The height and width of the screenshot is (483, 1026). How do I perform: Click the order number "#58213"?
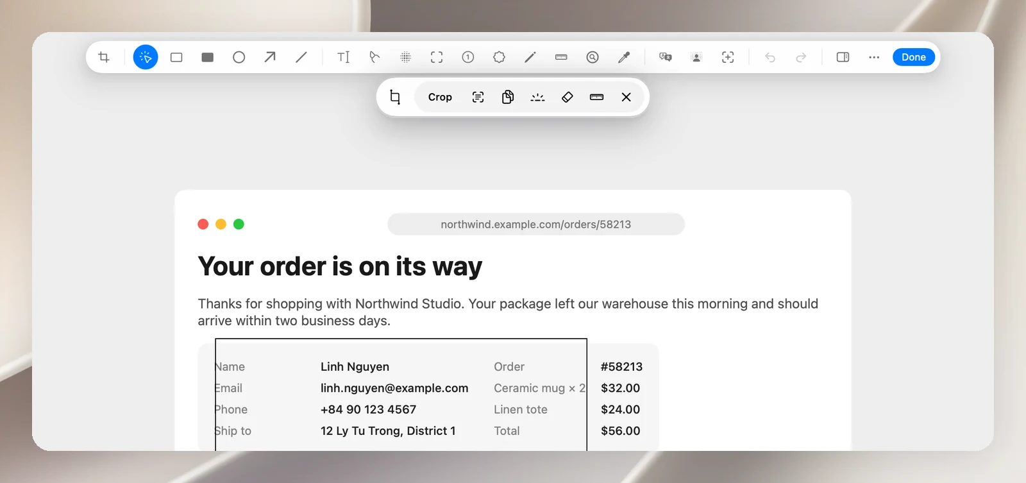[x=621, y=367]
